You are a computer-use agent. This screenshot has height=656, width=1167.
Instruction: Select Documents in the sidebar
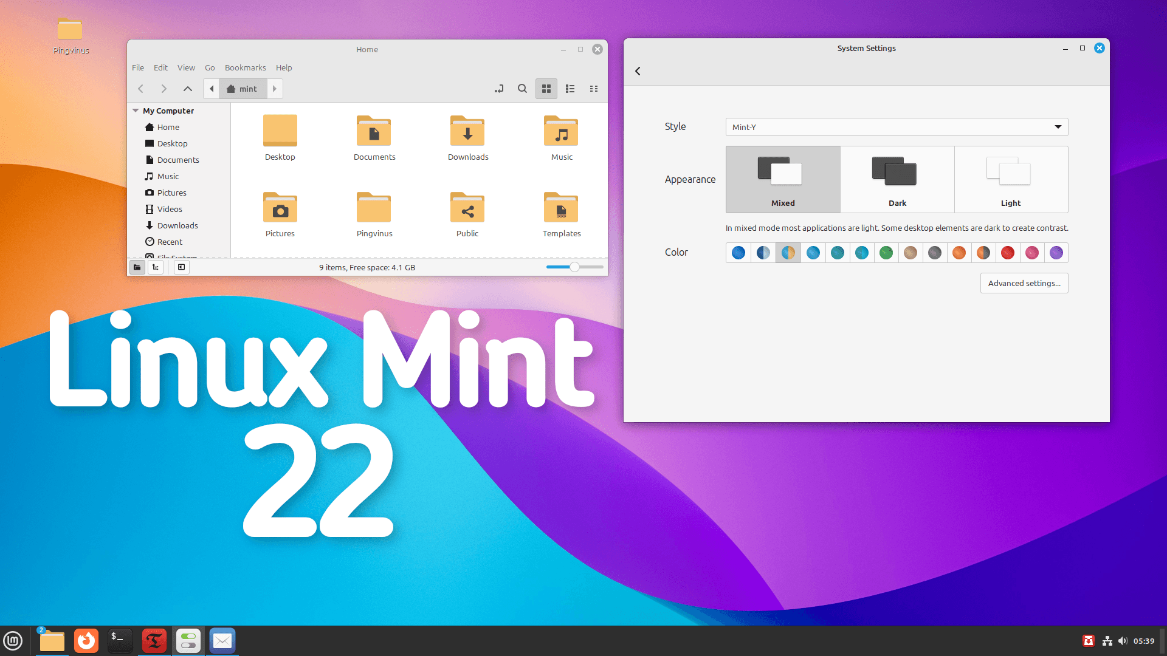[x=179, y=160]
